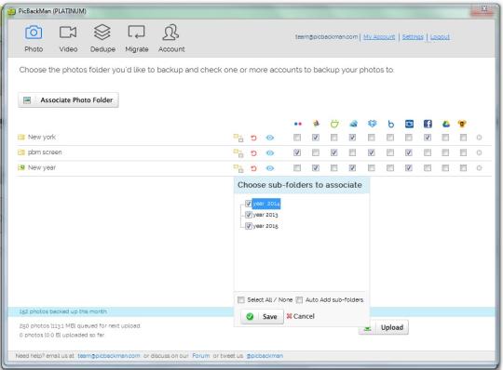Toggle eye icon for pbm screen folder
This screenshot has height=370, width=503.
(270, 153)
